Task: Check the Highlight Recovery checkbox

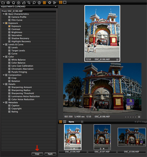Action: 9,41
